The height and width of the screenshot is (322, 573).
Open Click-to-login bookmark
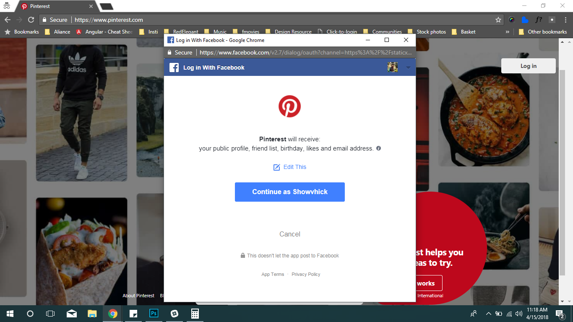337,32
